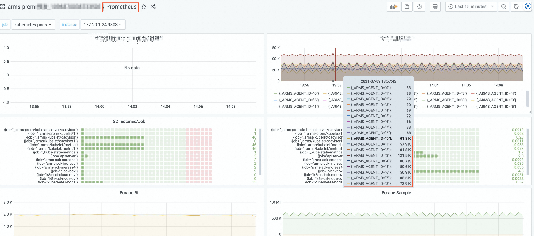This screenshot has height=236, width=534.
Task: Open the dashboards grid icon beside arms-prom
Action: point(3,7)
